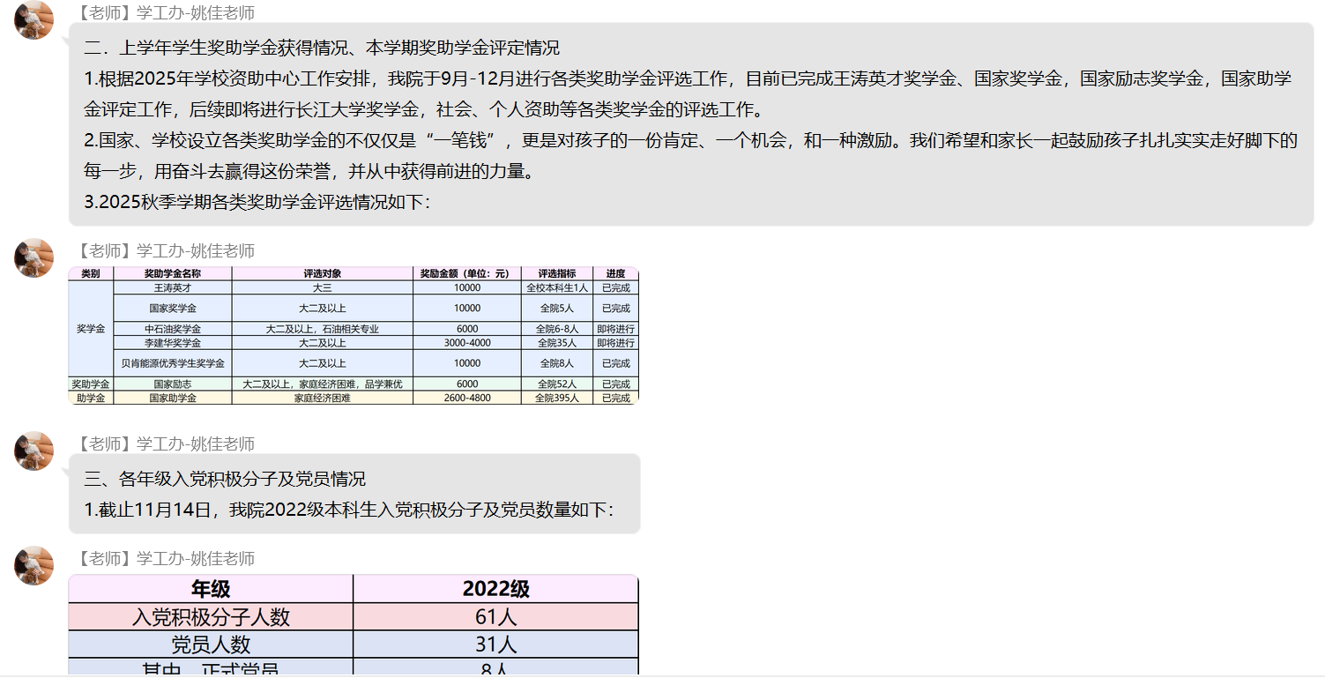Click sender name above the scholarship table image

pyautogui.click(x=165, y=250)
